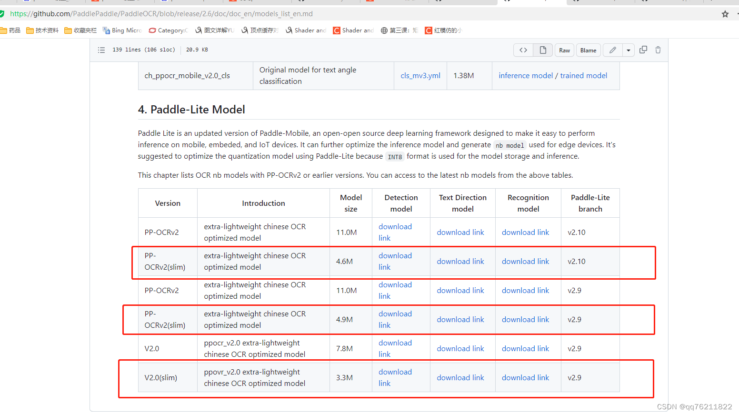
Task: Open the 顶点缓存 bookmark
Action: [260, 30]
